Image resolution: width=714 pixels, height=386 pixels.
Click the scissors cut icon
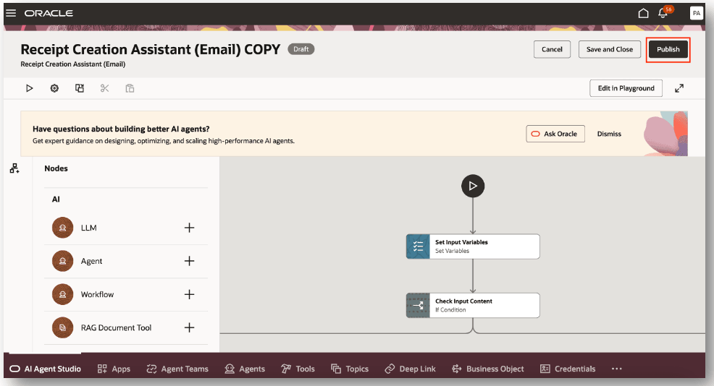(105, 88)
